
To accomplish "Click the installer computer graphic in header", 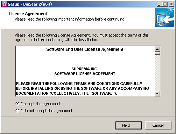I will coord(164,18).
